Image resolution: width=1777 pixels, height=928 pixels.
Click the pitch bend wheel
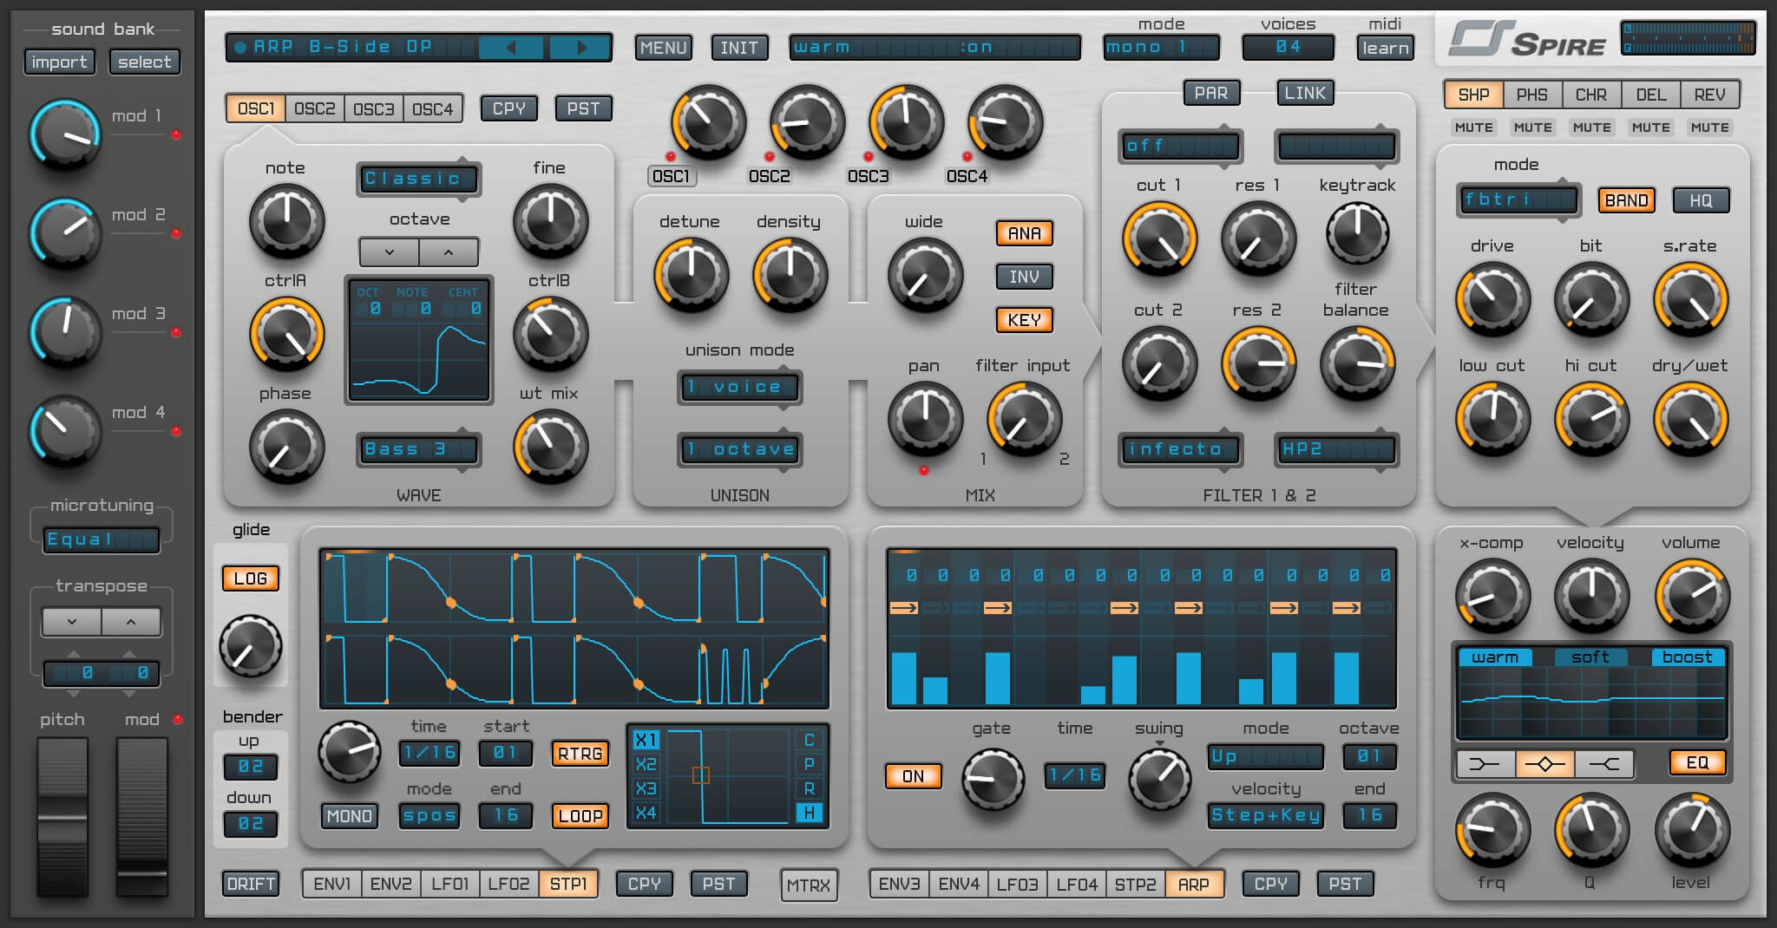click(62, 815)
